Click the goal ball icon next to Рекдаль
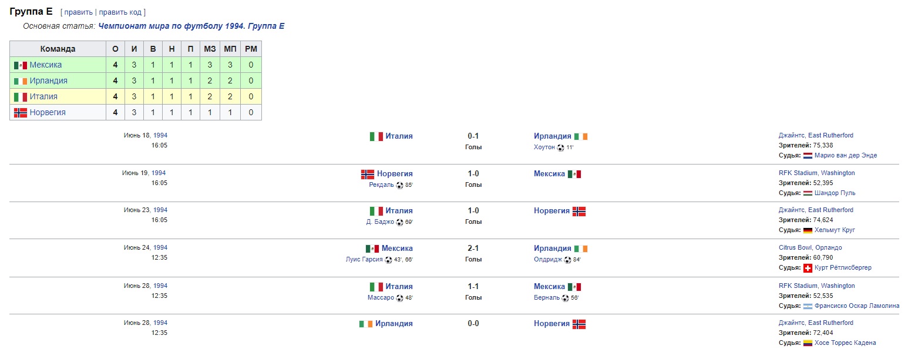This screenshot has width=908, height=359. [399, 185]
